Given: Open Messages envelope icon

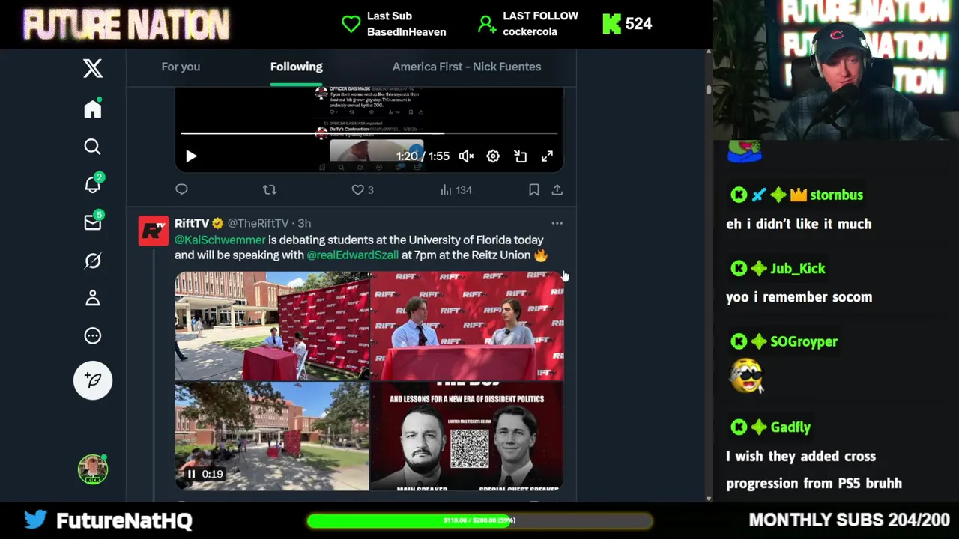Looking at the screenshot, I should click(93, 222).
